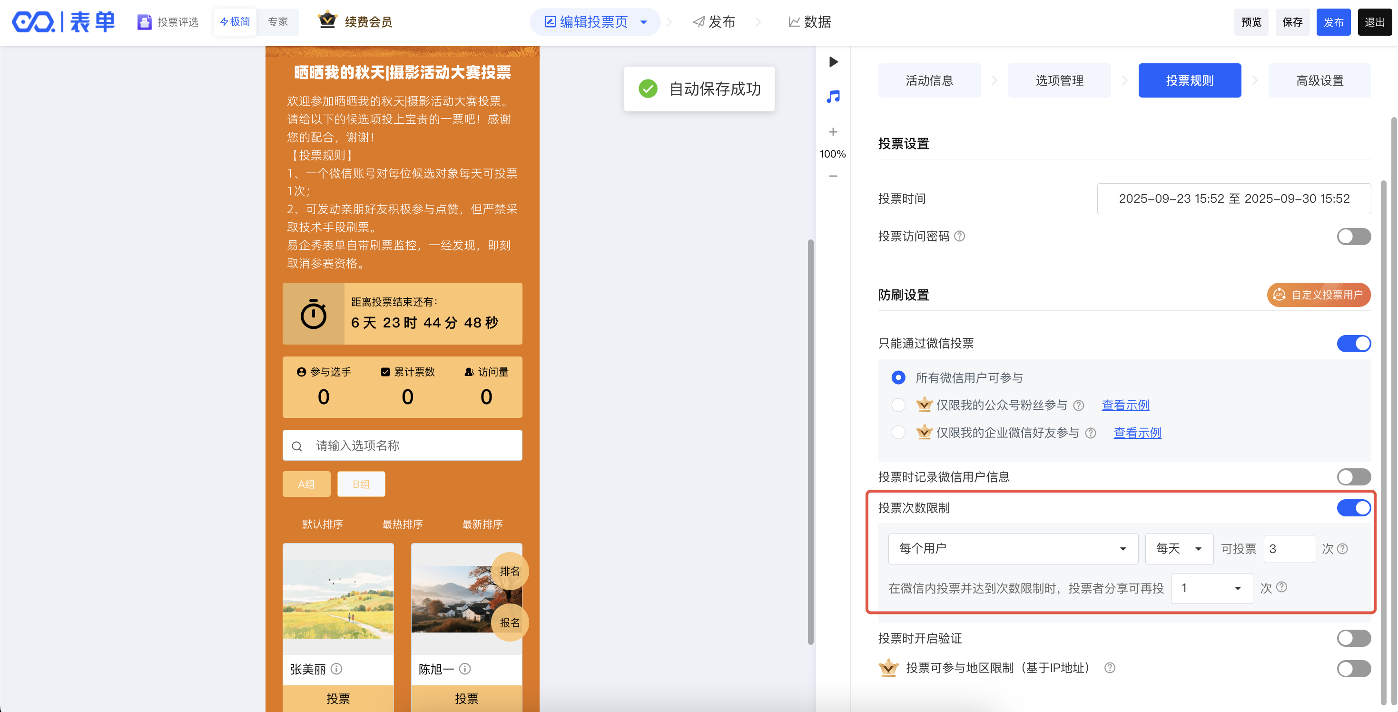Viewport: 1398px width, 712px height.
Task: Click 自定义投票用户 button
Action: [x=1318, y=295]
